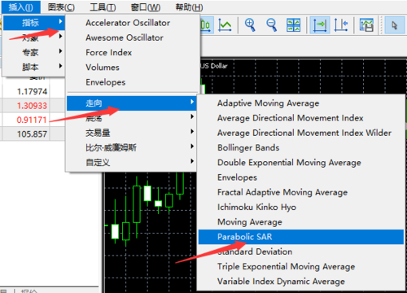Select the candlestick chart type icon
The width and height of the screenshot is (407, 293).
coord(207,25)
